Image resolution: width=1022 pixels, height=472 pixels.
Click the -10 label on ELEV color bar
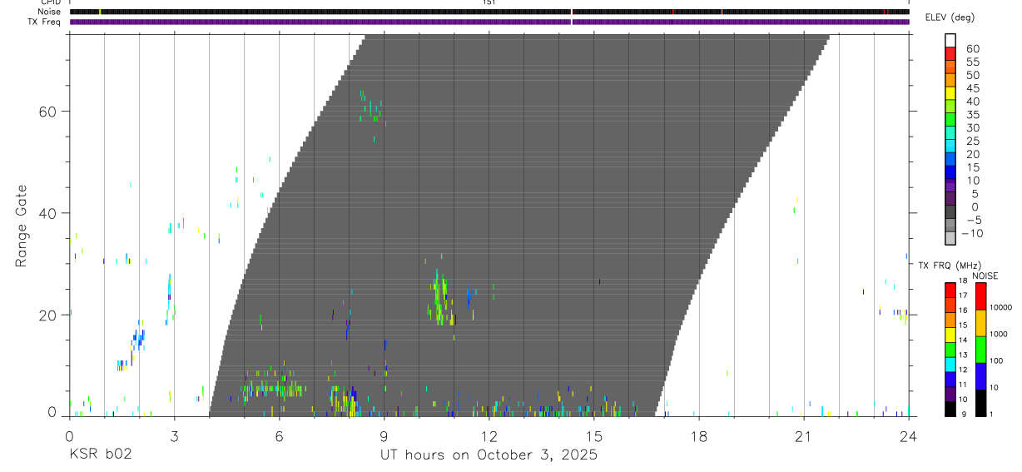972,233
